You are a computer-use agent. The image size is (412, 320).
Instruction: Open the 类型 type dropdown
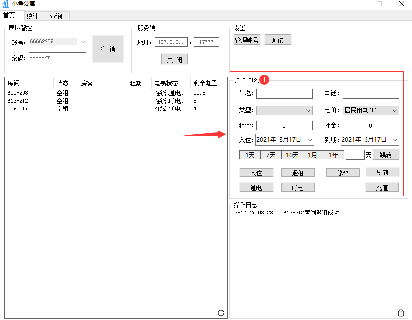coord(308,111)
